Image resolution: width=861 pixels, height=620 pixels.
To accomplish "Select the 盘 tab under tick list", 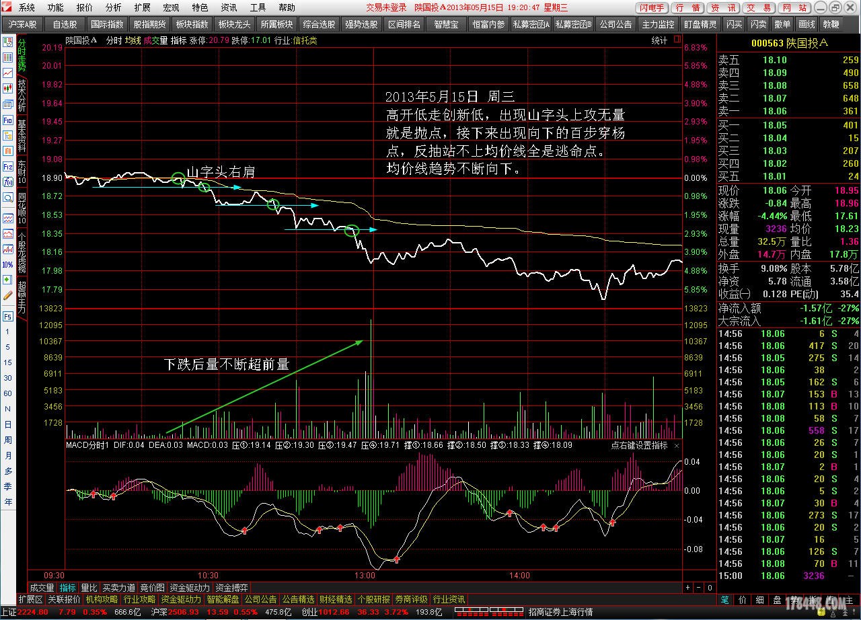I will coord(777,599).
